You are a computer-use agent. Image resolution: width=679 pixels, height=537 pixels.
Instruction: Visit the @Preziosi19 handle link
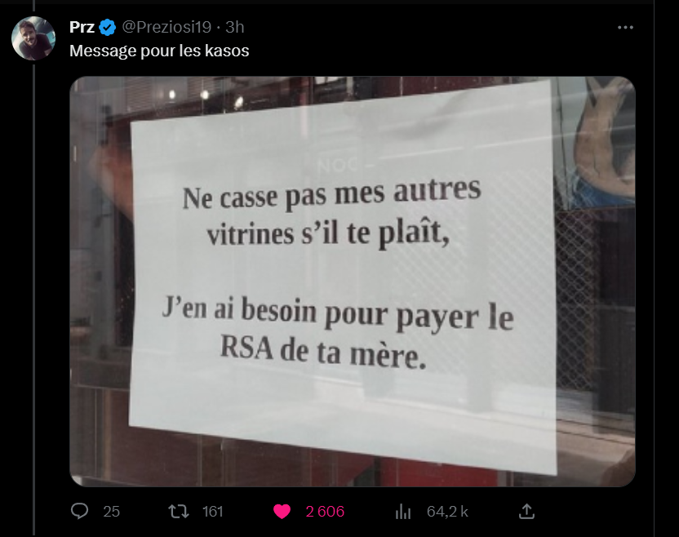[x=166, y=27]
